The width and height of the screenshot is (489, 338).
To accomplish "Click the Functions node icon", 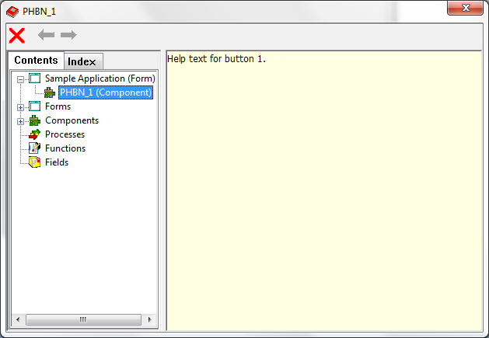I will 35,148.
